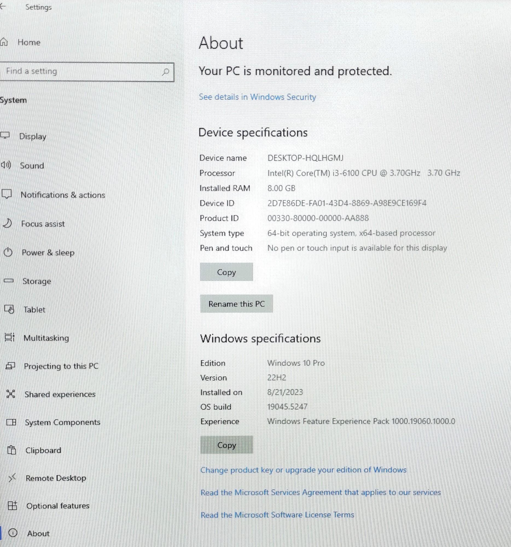Click Windows Feature Experience Pack text
Viewport: 511px width, 547px height.
click(x=361, y=421)
